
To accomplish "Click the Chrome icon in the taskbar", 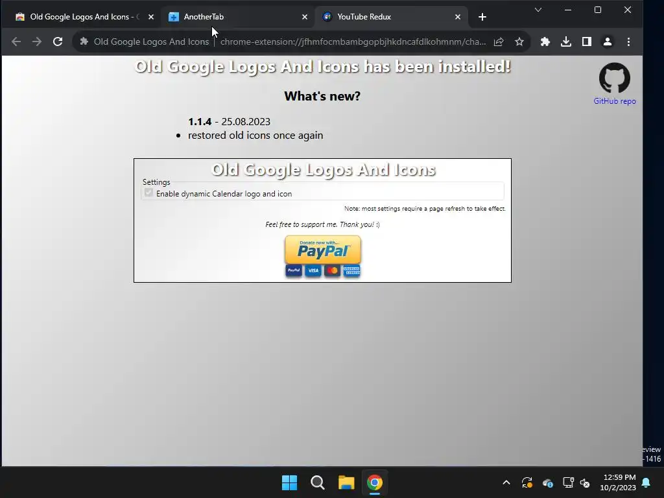I will [x=374, y=482].
